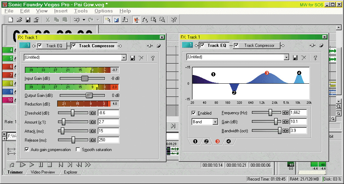Screen dimensions: 344x184
Task: Open a project with the folder icon
Action: click(19, 20)
